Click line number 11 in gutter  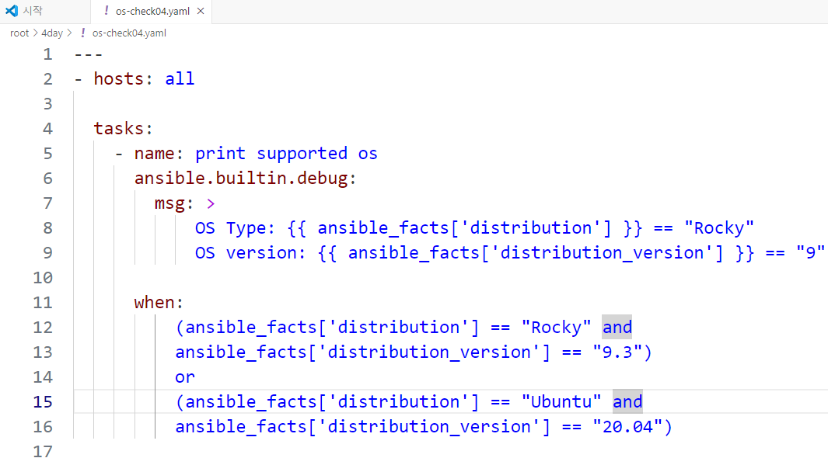43,303
